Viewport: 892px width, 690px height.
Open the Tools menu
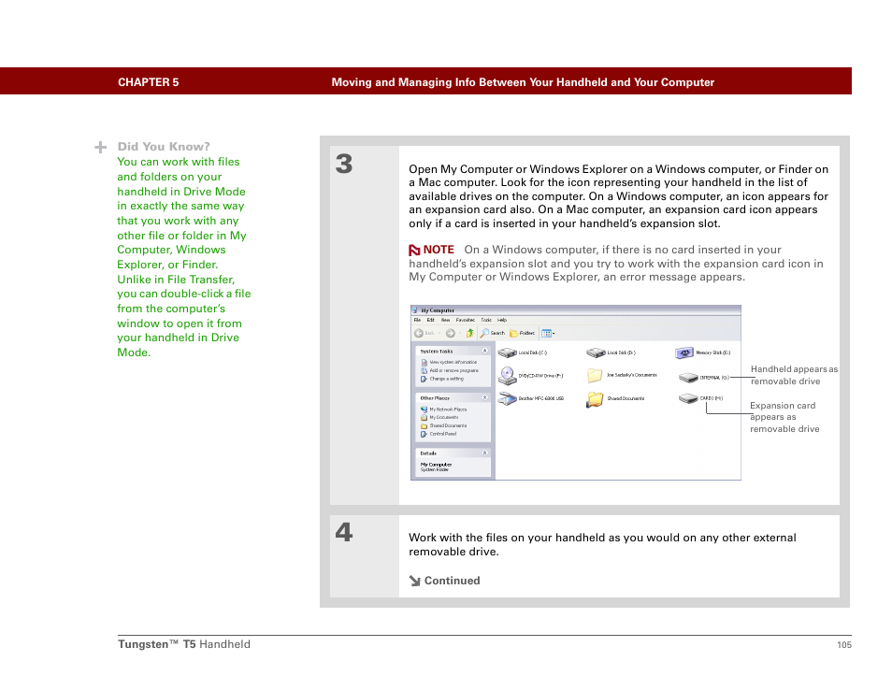486,321
